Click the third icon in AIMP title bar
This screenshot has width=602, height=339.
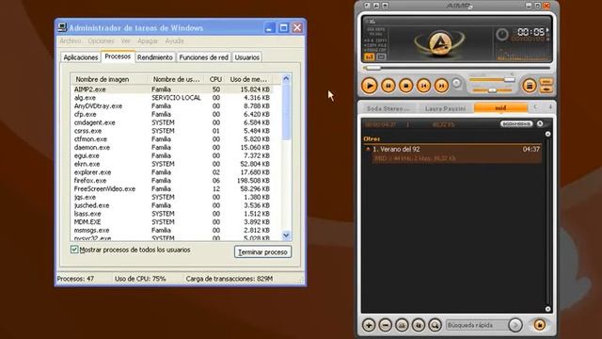coord(385,6)
